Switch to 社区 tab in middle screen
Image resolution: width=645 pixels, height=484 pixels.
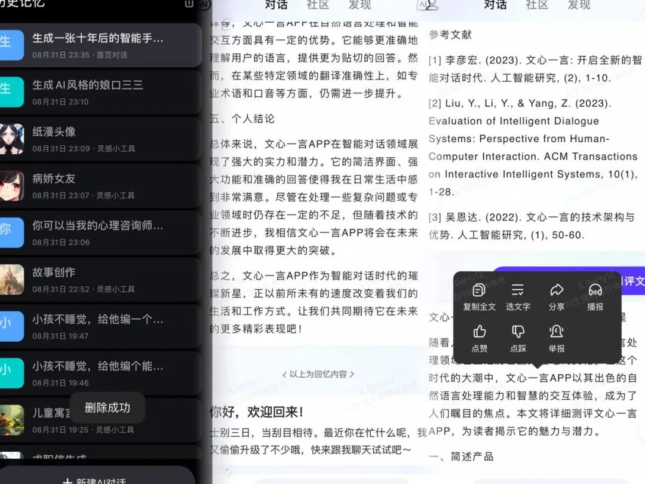(x=318, y=5)
